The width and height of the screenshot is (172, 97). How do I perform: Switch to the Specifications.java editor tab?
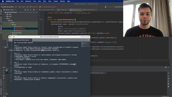[90, 10]
